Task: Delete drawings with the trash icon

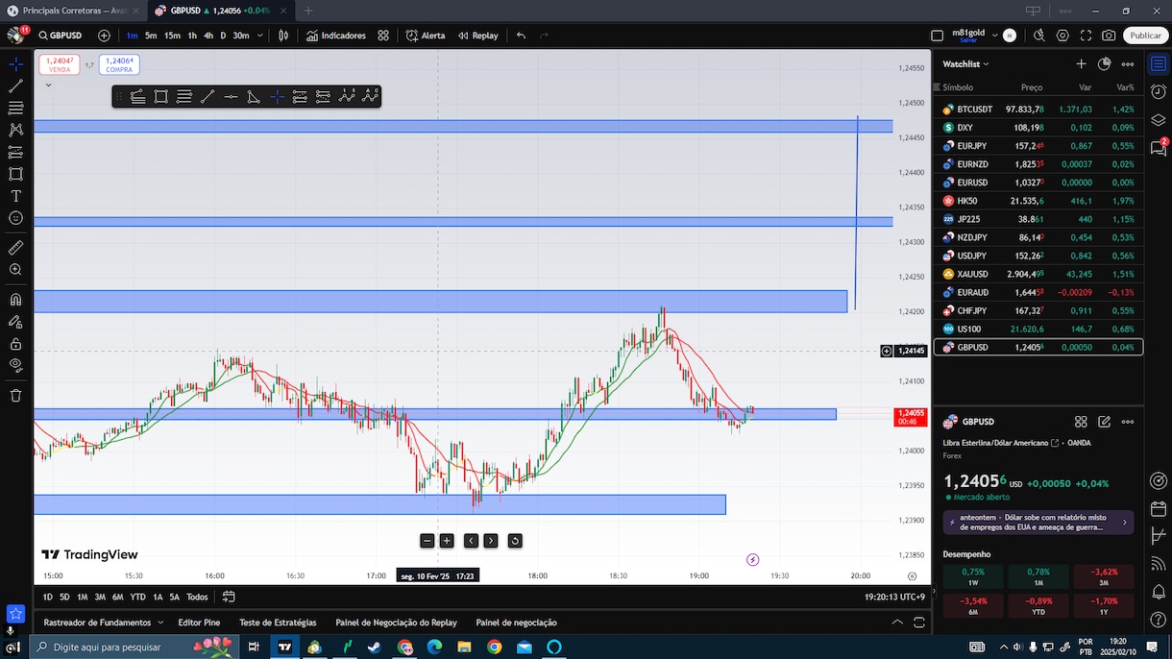Action: (15, 395)
